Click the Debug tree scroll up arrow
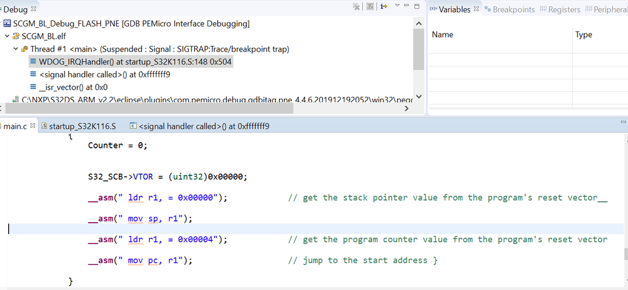The image size is (628, 290). click(x=419, y=24)
